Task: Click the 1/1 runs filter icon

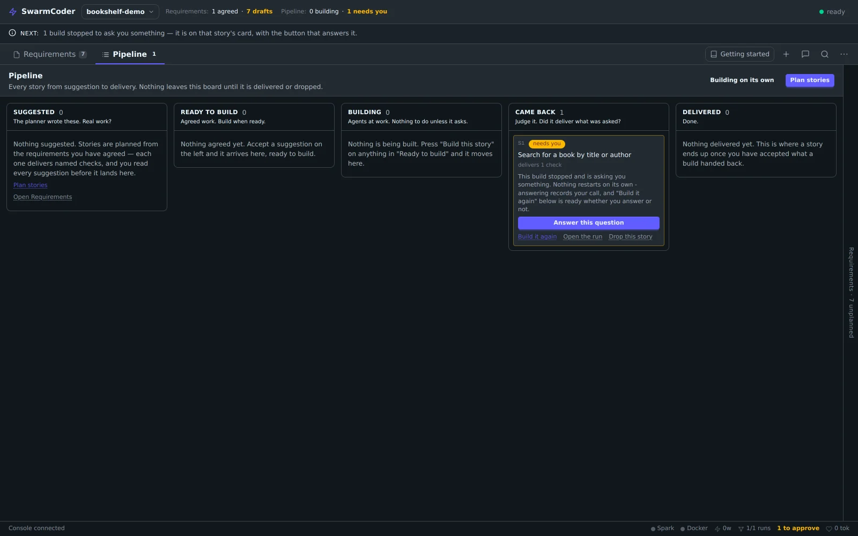Action: click(741, 528)
